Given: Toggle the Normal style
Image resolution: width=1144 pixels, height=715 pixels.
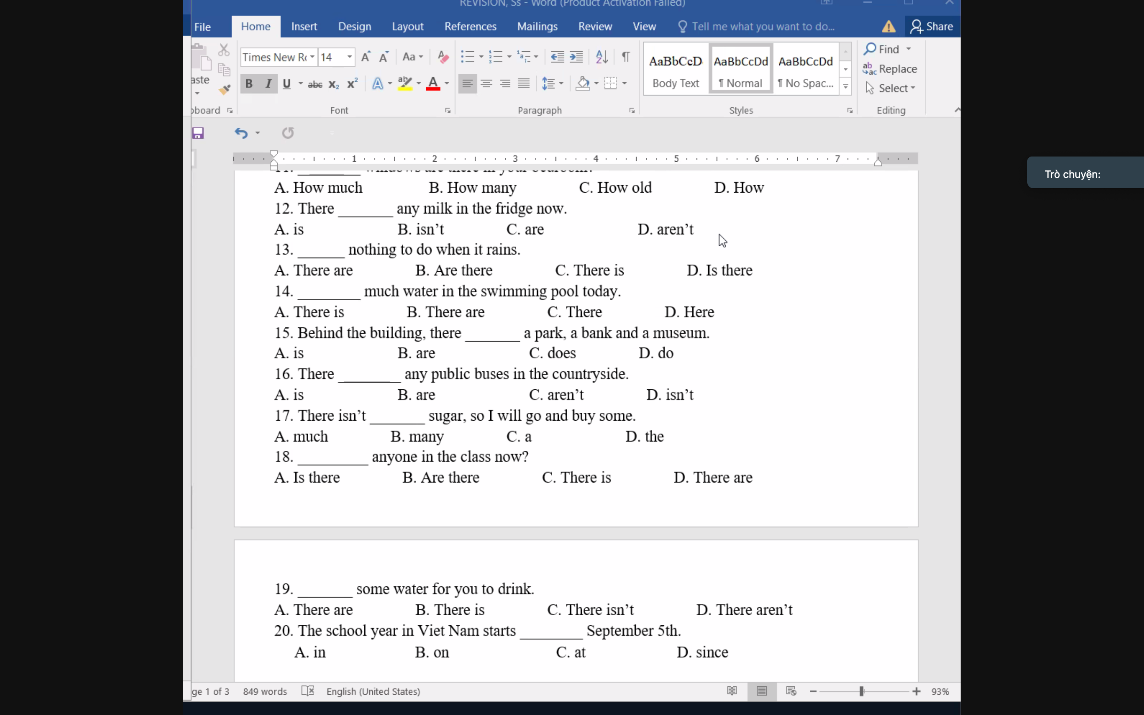Looking at the screenshot, I should [x=740, y=70].
